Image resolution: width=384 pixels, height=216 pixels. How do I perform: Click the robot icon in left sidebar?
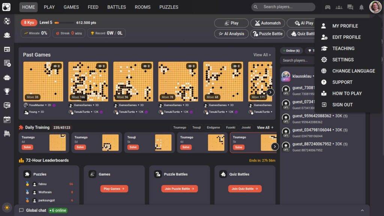coord(7,78)
